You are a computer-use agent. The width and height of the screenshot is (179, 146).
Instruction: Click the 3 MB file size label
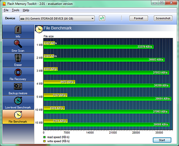click(39, 71)
